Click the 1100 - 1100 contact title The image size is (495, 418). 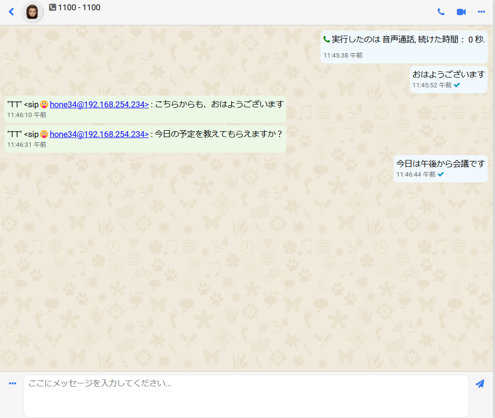pos(79,7)
